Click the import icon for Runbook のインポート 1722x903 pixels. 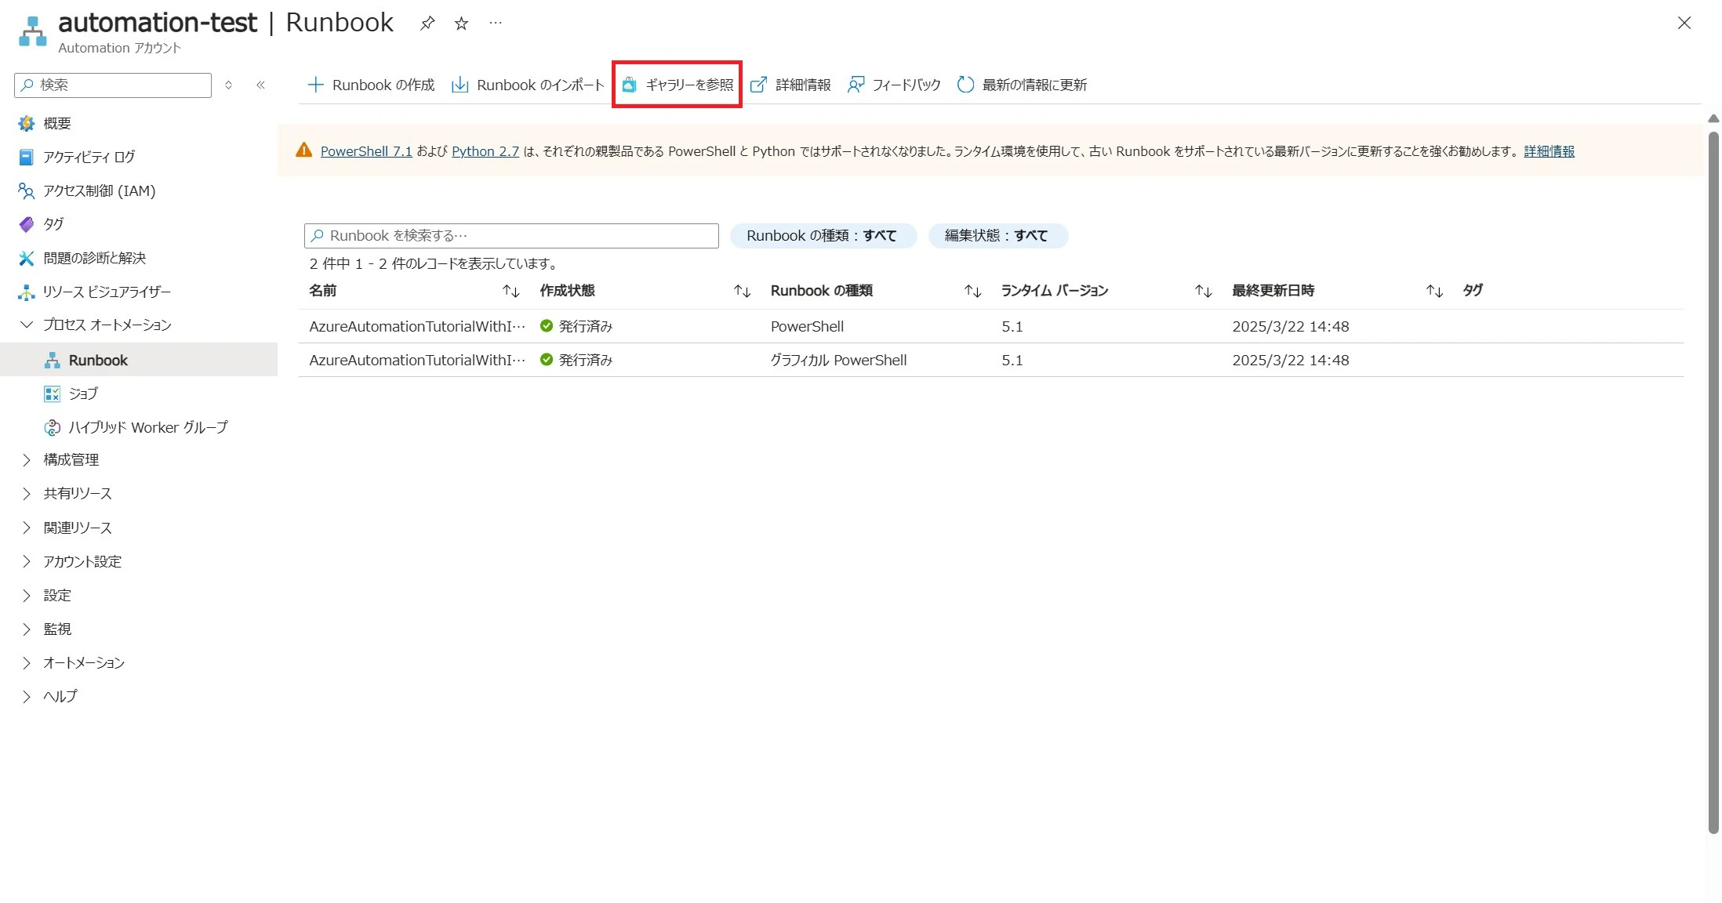(460, 85)
